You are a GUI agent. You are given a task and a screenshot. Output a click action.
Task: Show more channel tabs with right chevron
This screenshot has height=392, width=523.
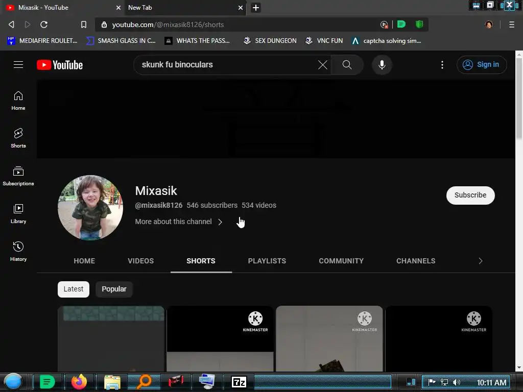(480, 261)
